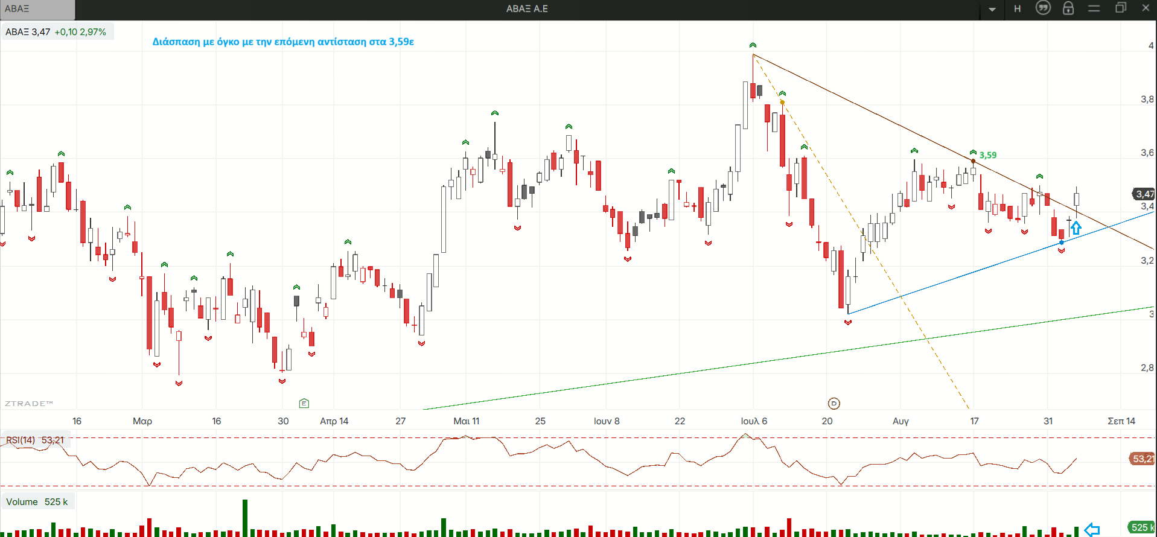Click the 3,59 resistance label

988,155
